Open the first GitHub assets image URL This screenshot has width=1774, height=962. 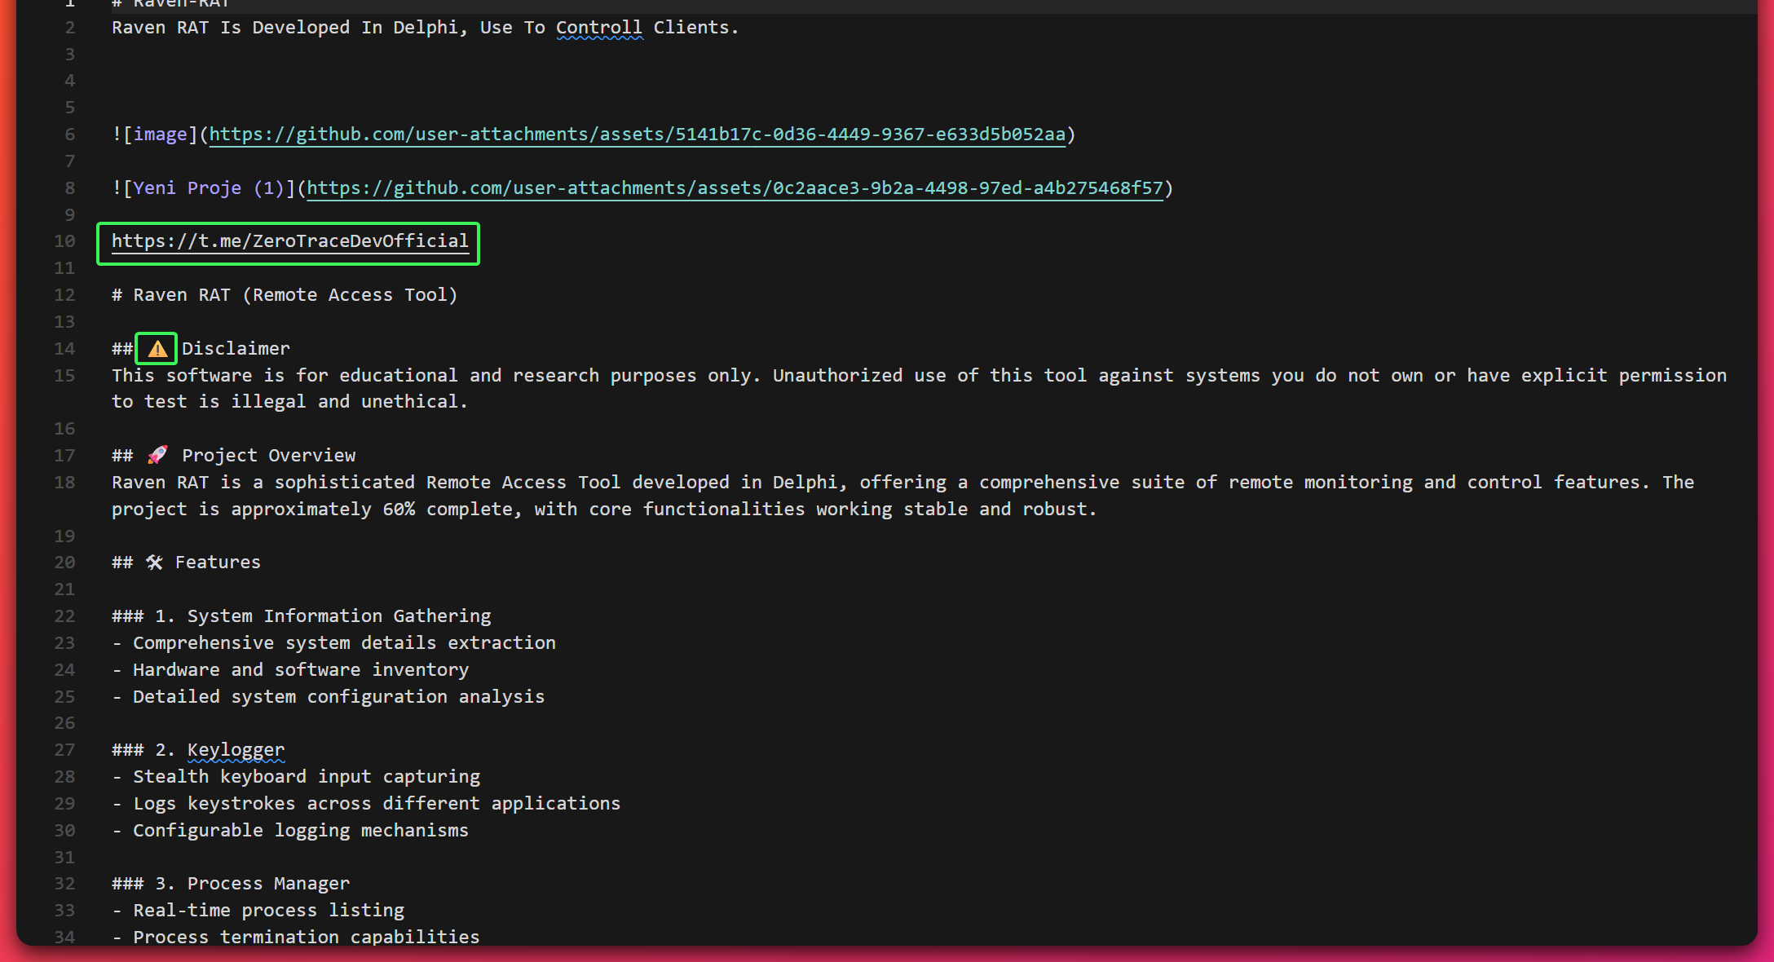tap(638, 135)
